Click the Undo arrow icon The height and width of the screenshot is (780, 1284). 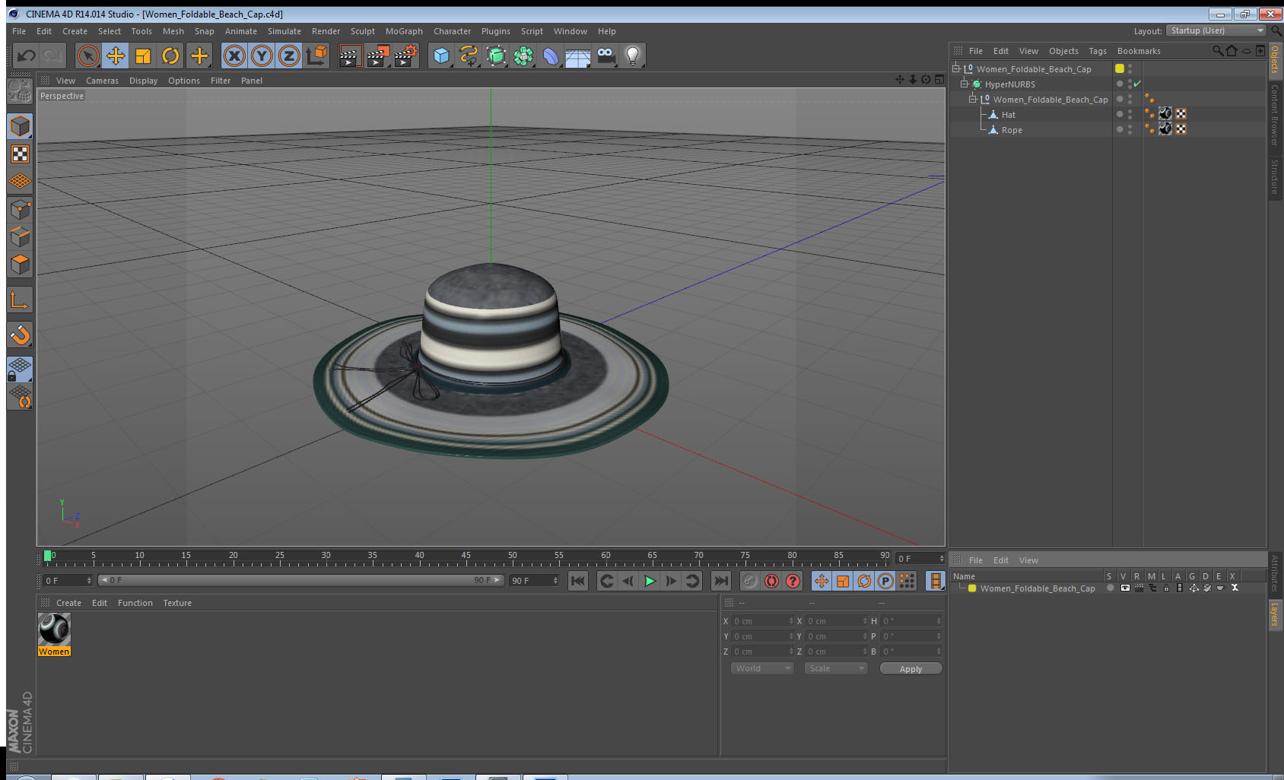26,55
